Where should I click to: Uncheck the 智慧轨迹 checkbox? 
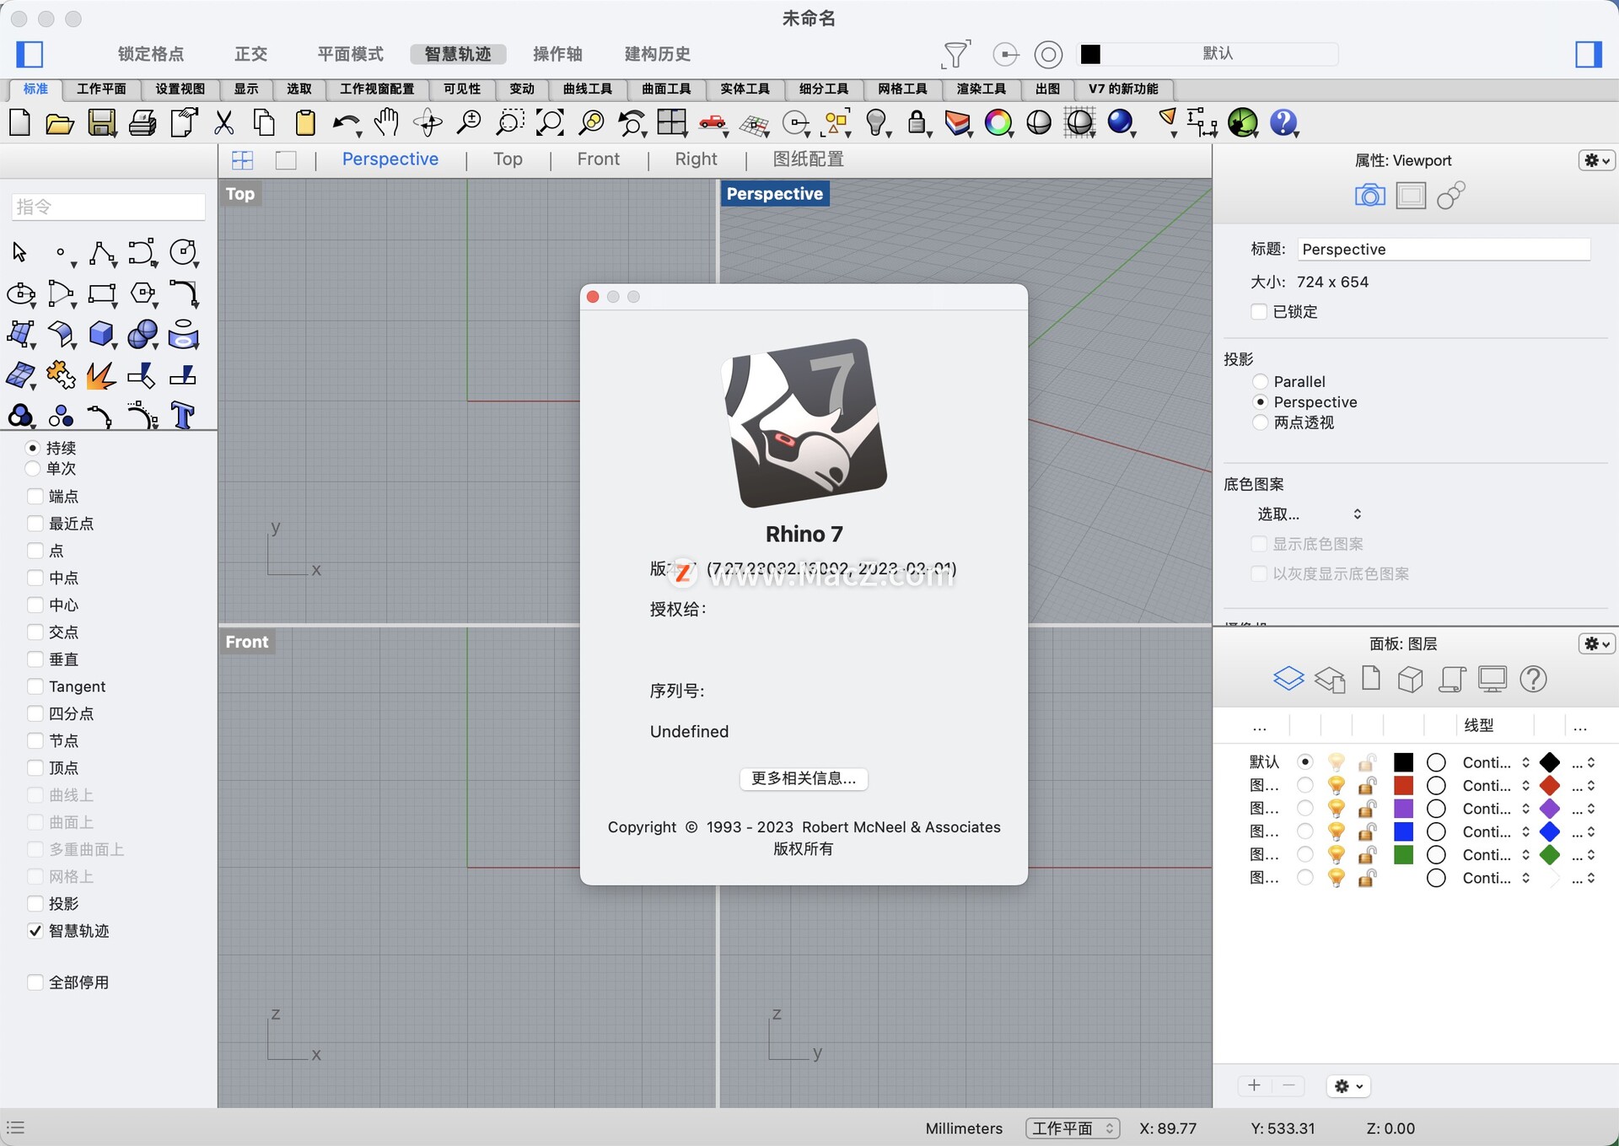[35, 931]
